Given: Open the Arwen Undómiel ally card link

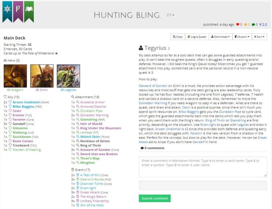Looking at the screenshot, I should pyautogui.click(x=26, y=102).
